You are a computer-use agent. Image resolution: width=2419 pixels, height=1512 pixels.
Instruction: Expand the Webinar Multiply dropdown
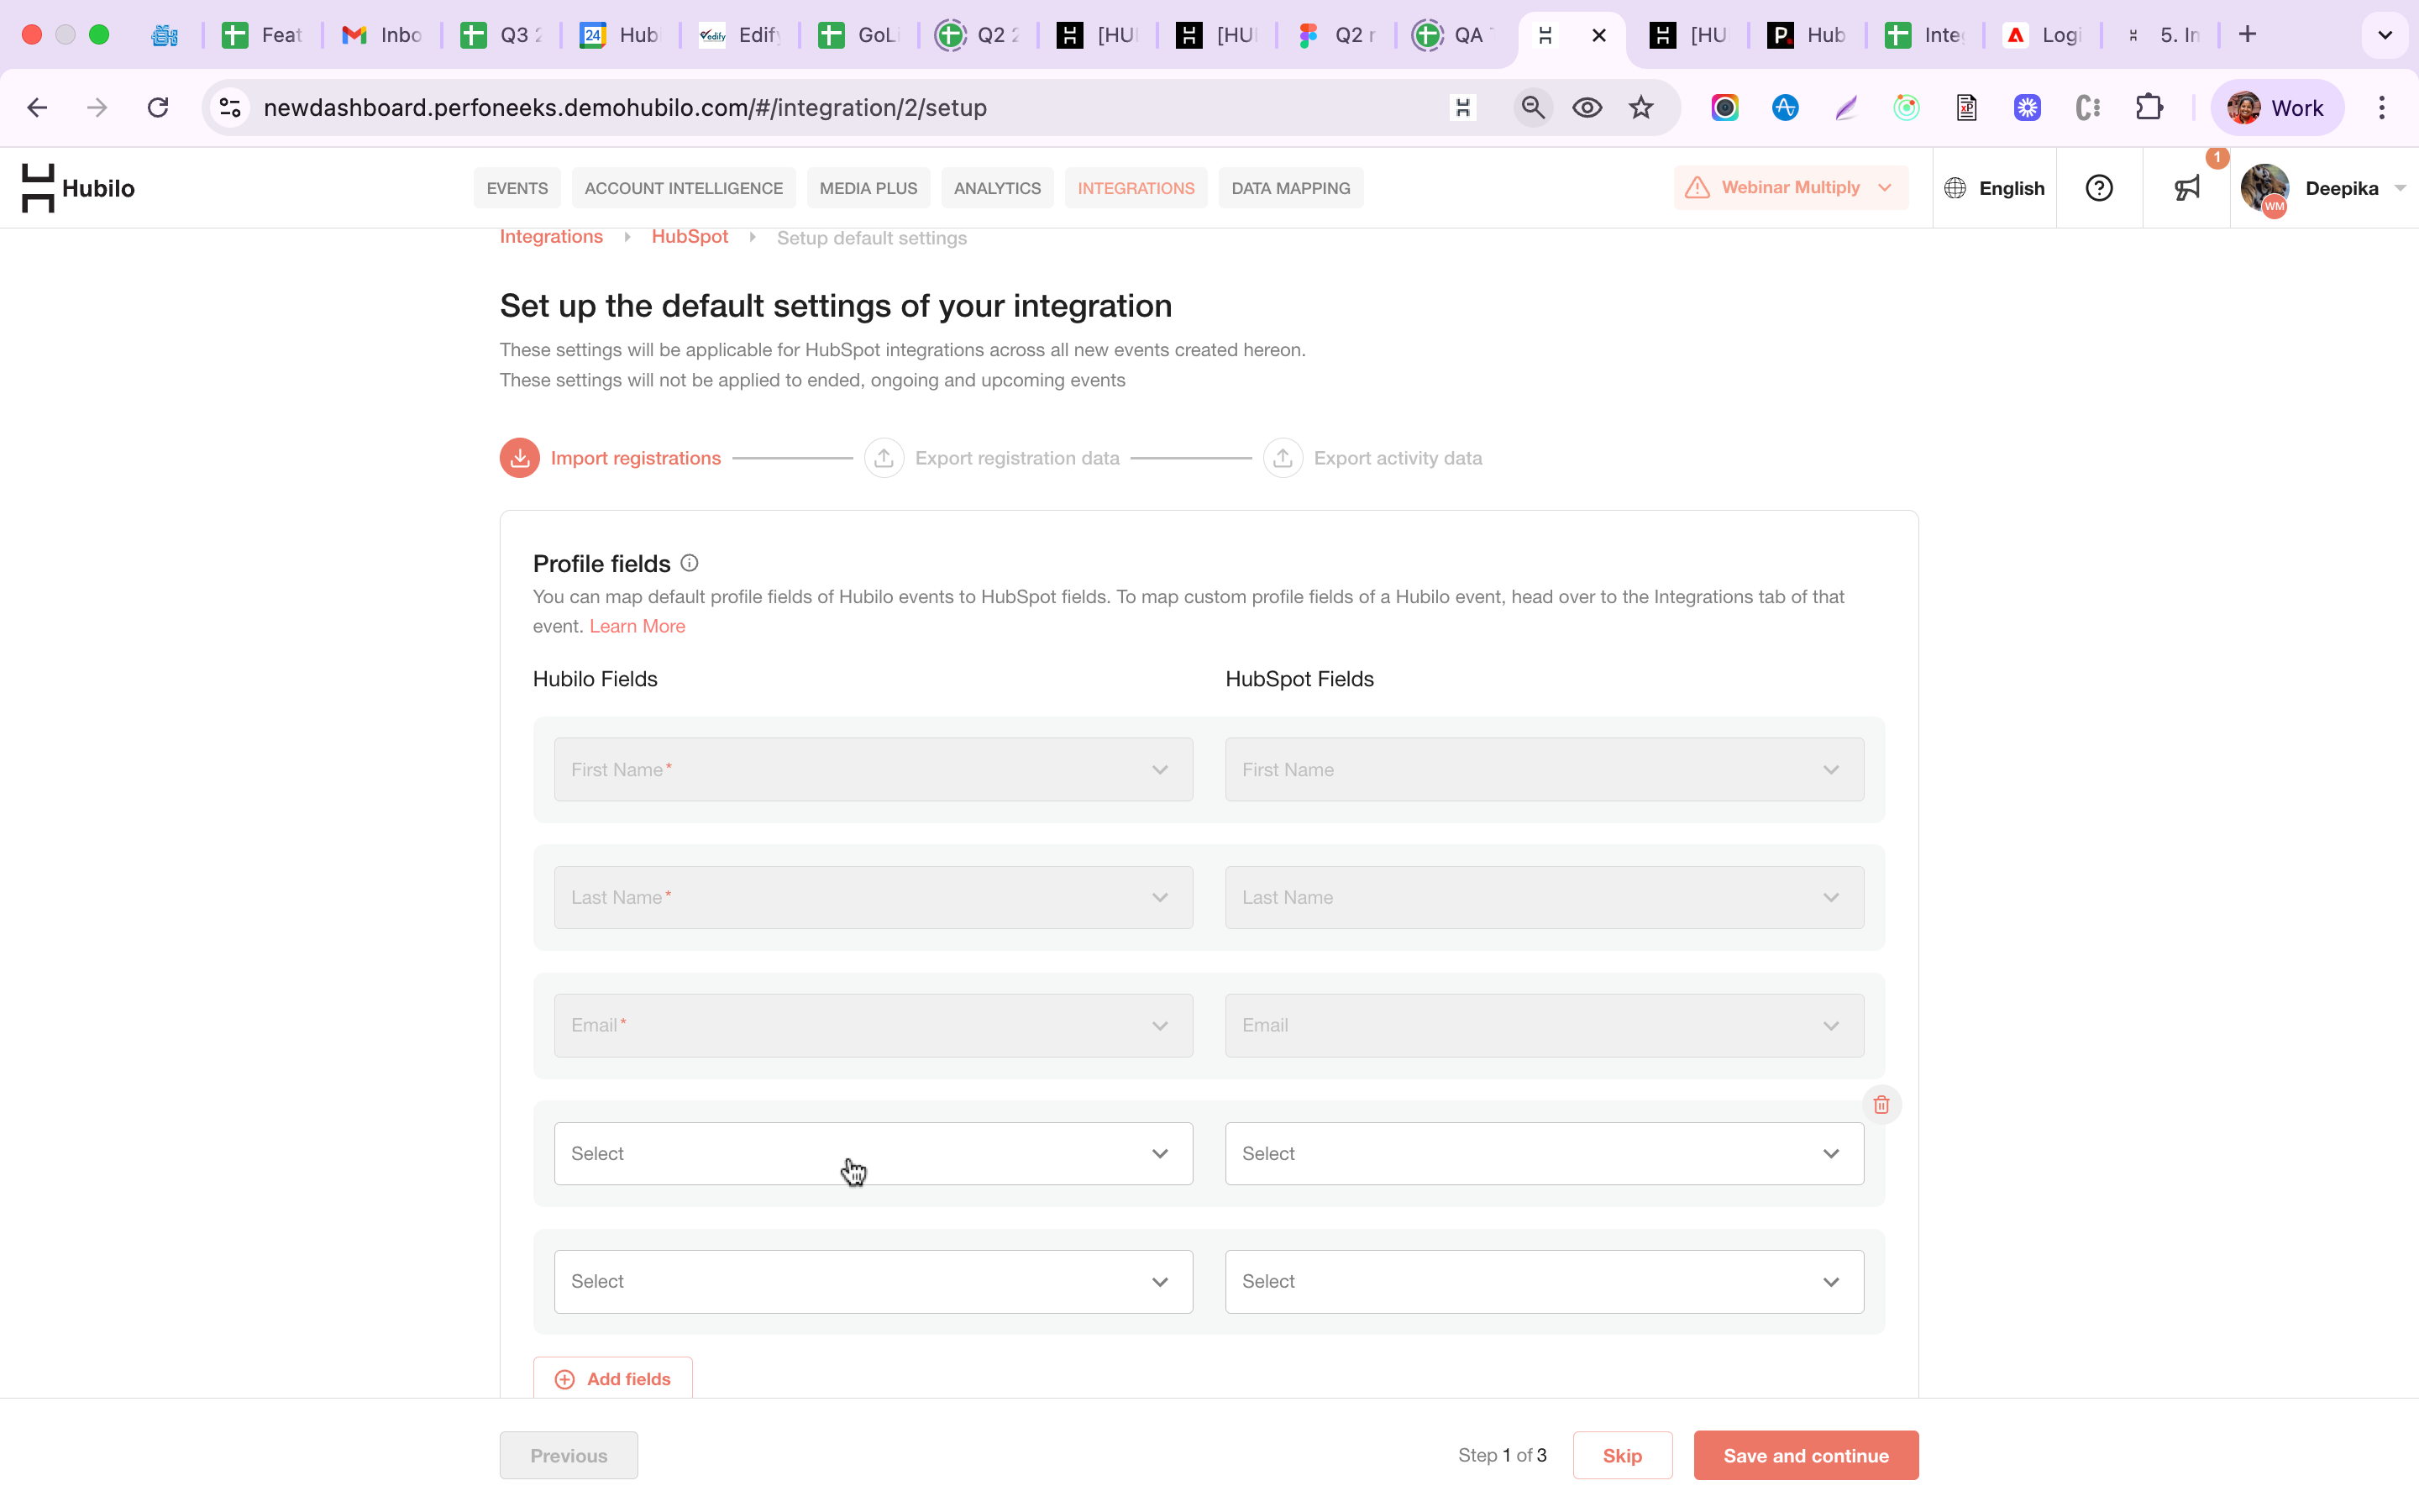coord(1885,188)
